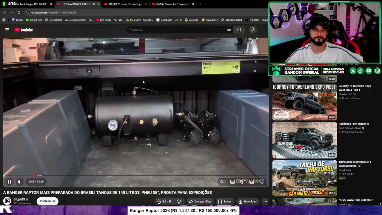Pause the video
Viewport: 382px width, 215px height.
point(10,182)
